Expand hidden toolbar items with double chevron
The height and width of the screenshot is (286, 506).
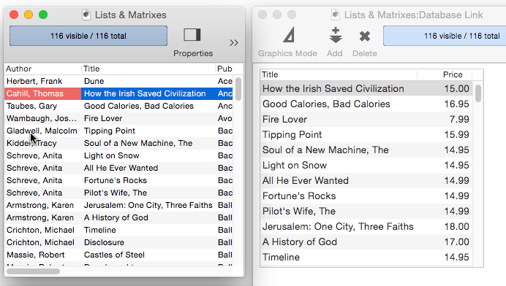(x=234, y=43)
